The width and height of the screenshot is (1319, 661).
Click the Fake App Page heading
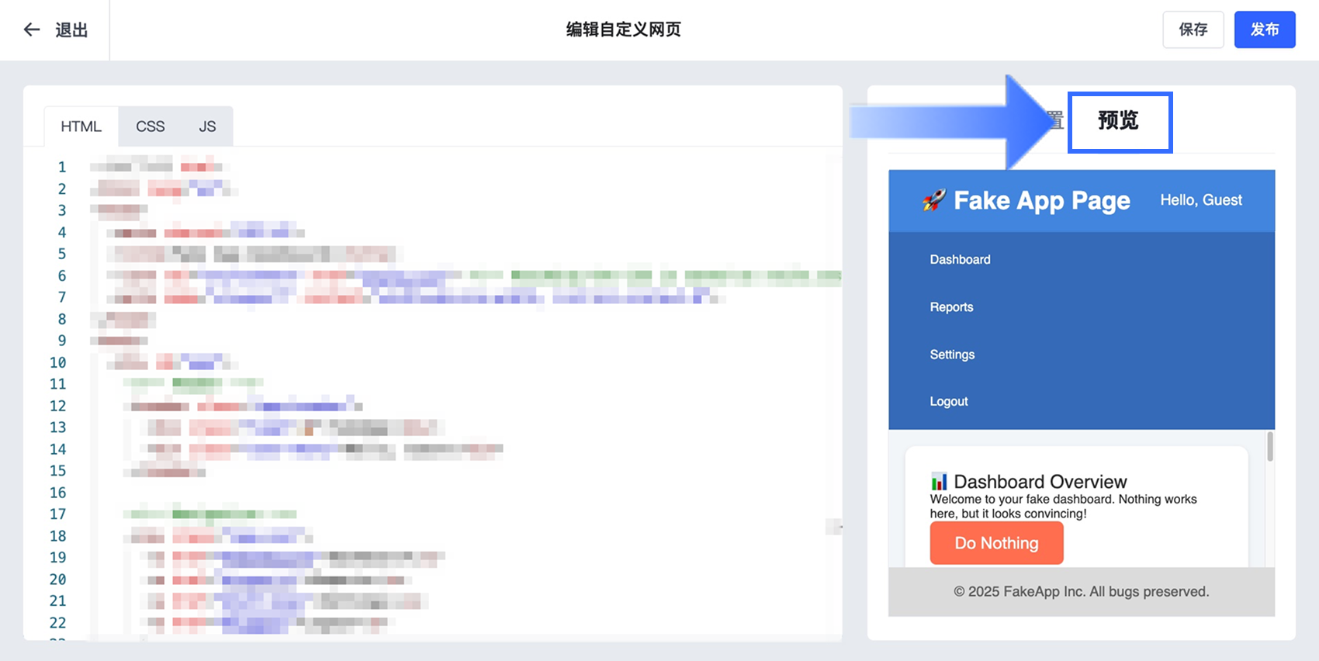(x=1042, y=201)
